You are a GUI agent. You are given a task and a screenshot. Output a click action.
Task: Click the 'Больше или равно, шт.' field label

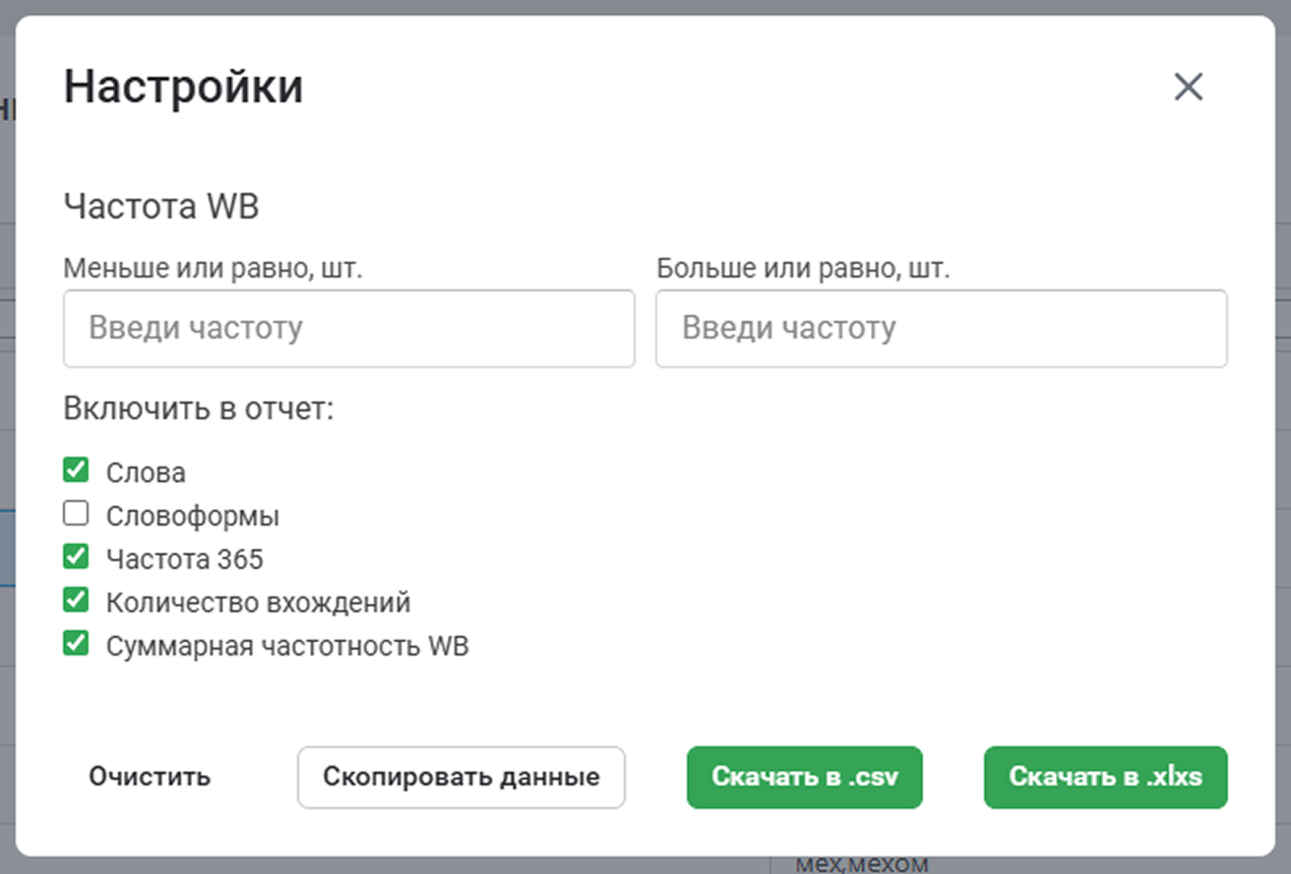pos(803,269)
